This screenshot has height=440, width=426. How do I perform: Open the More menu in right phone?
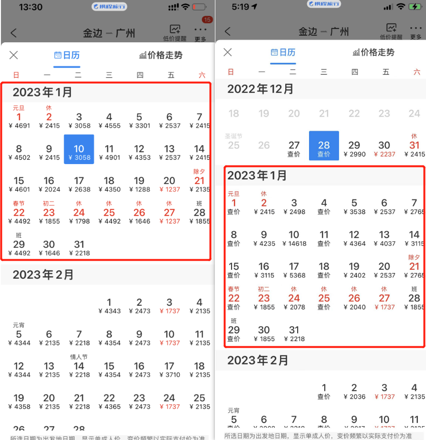pyautogui.click(x=416, y=32)
